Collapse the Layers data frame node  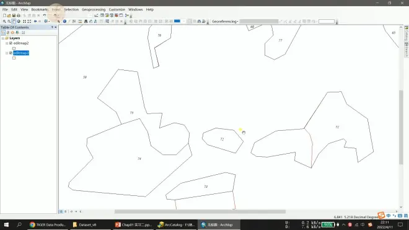click(x=3, y=38)
